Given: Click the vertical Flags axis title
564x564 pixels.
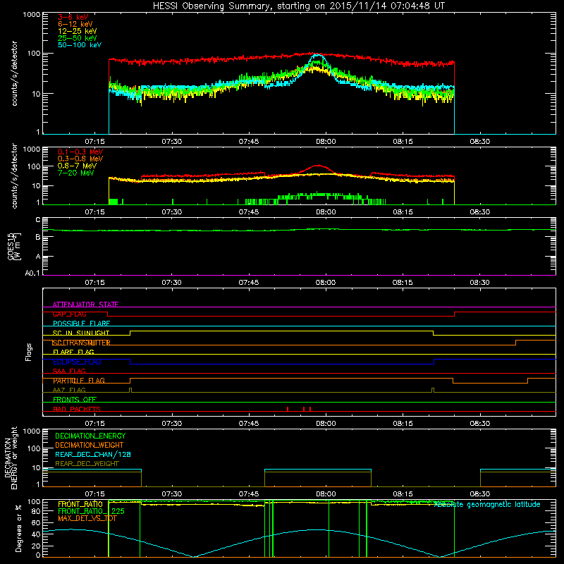Looking at the screenshot, I should click(29, 352).
